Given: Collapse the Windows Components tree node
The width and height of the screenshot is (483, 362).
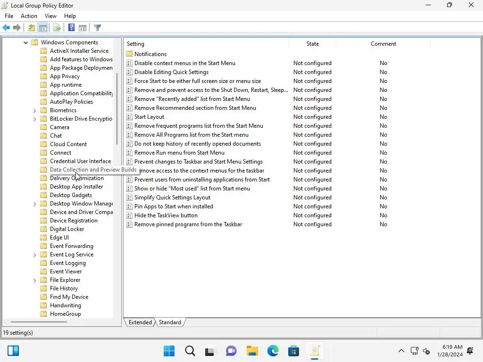Looking at the screenshot, I should click(25, 42).
